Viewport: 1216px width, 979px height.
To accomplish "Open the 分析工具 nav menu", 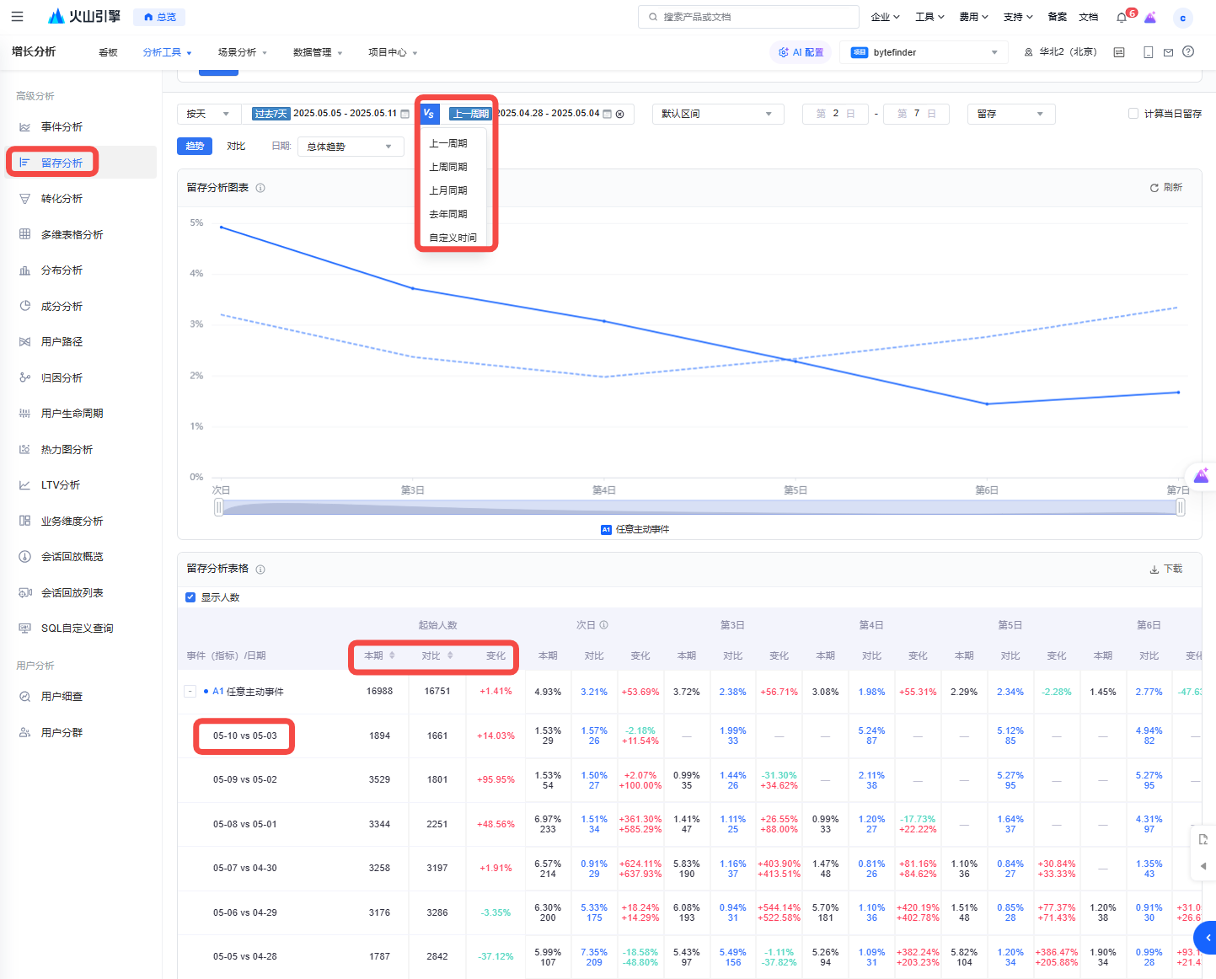I will pos(167,52).
